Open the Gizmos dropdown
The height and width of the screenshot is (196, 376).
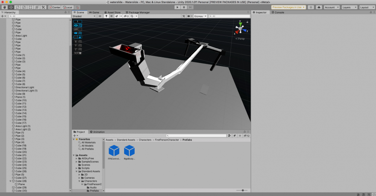[200, 16]
